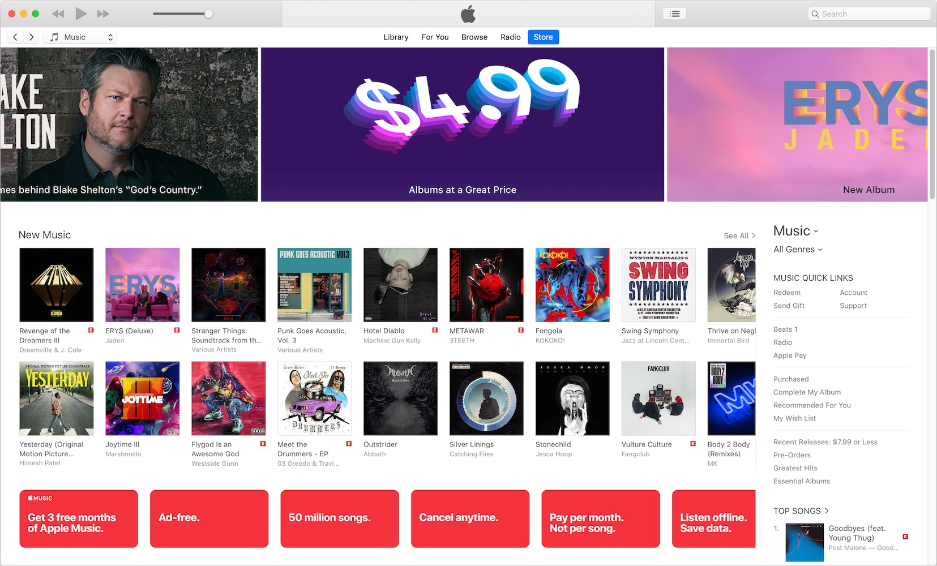
Task: Open the Redeem quick link
Action: [x=787, y=293]
